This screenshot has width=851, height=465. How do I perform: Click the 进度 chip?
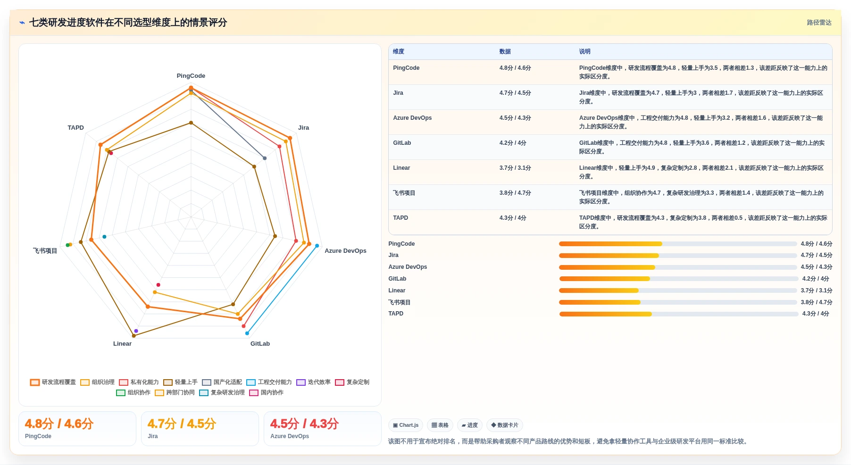click(x=470, y=425)
